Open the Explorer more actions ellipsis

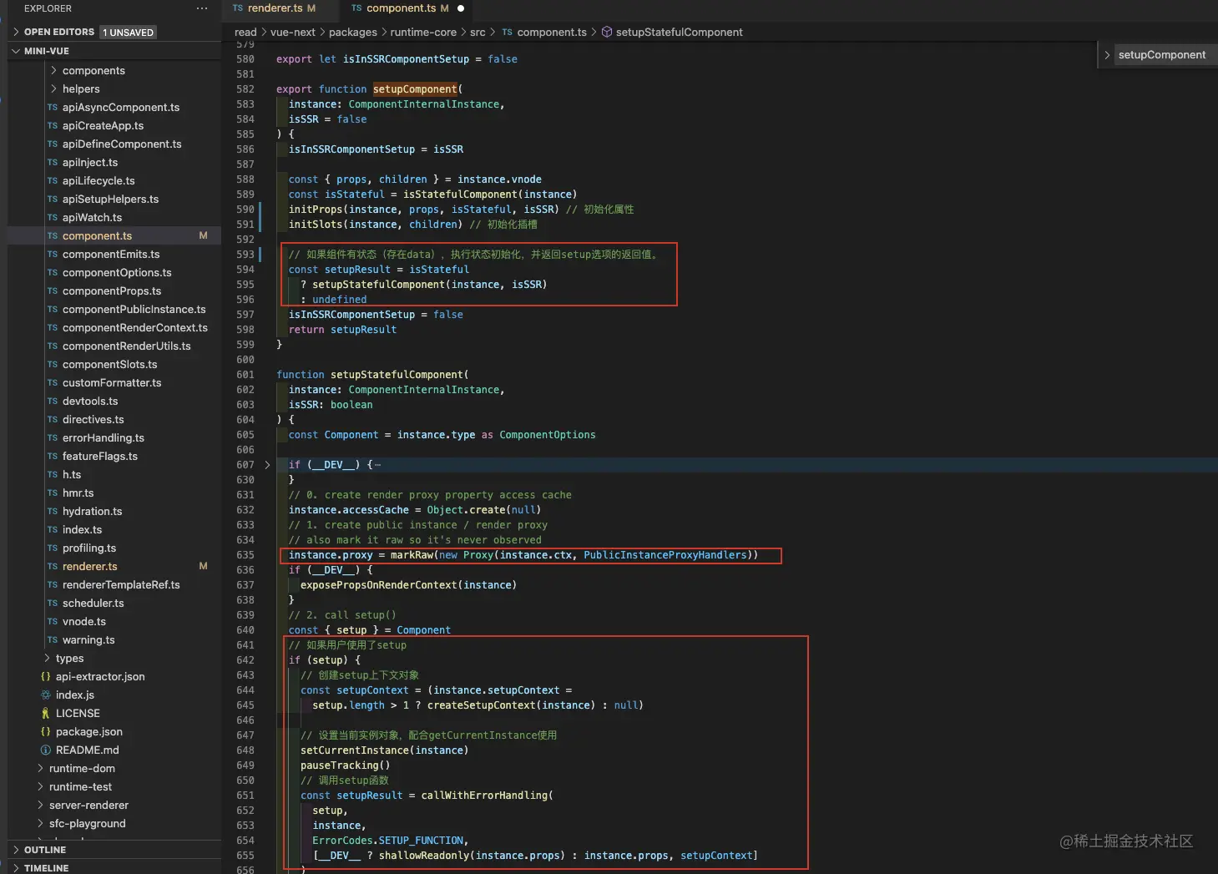202,8
